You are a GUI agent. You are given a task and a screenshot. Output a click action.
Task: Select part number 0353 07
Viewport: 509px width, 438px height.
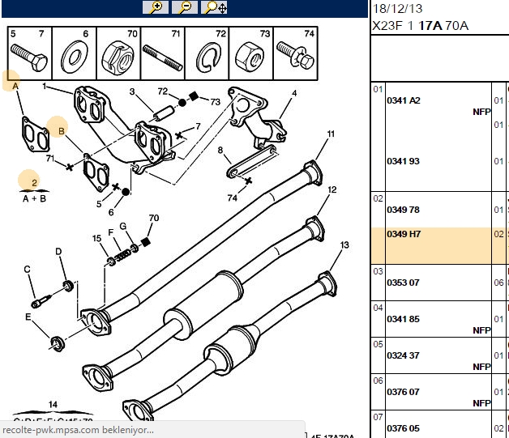(403, 283)
